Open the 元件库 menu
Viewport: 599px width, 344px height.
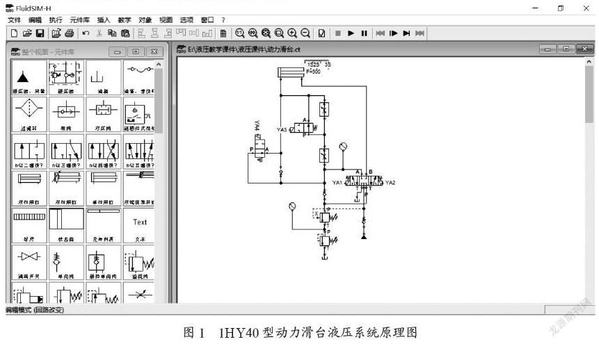[x=79, y=20]
